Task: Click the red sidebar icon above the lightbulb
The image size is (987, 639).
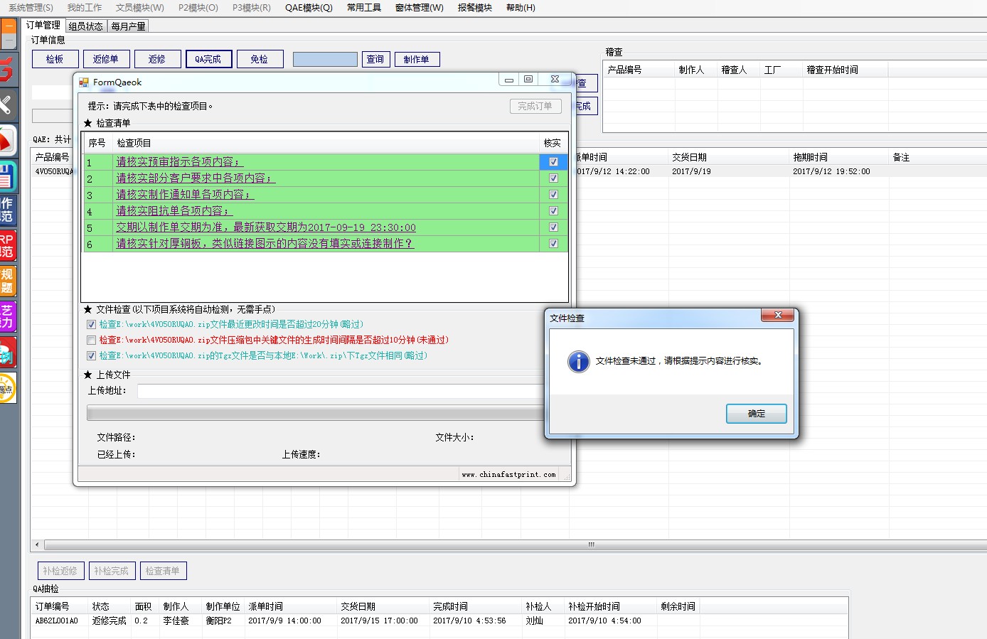Action: coord(8,353)
